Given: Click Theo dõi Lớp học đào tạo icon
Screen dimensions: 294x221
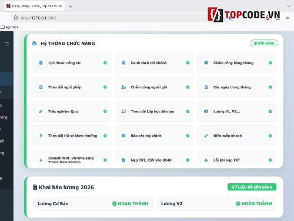Looking at the screenshot, I should [x=123, y=111].
